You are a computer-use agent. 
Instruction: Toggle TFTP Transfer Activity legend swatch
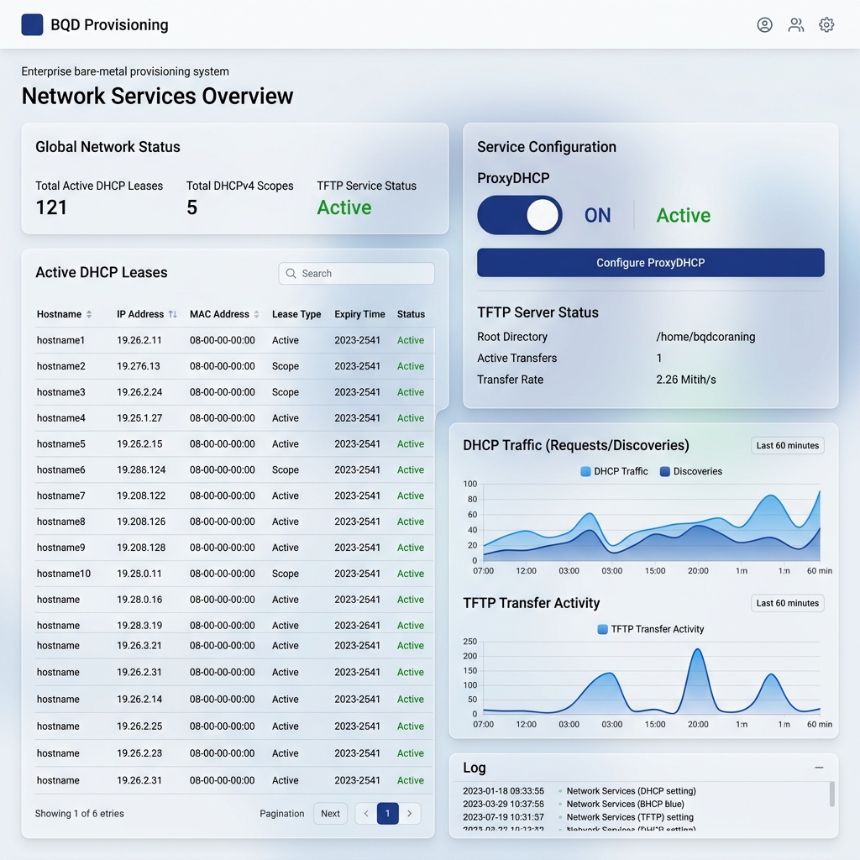tap(602, 629)
